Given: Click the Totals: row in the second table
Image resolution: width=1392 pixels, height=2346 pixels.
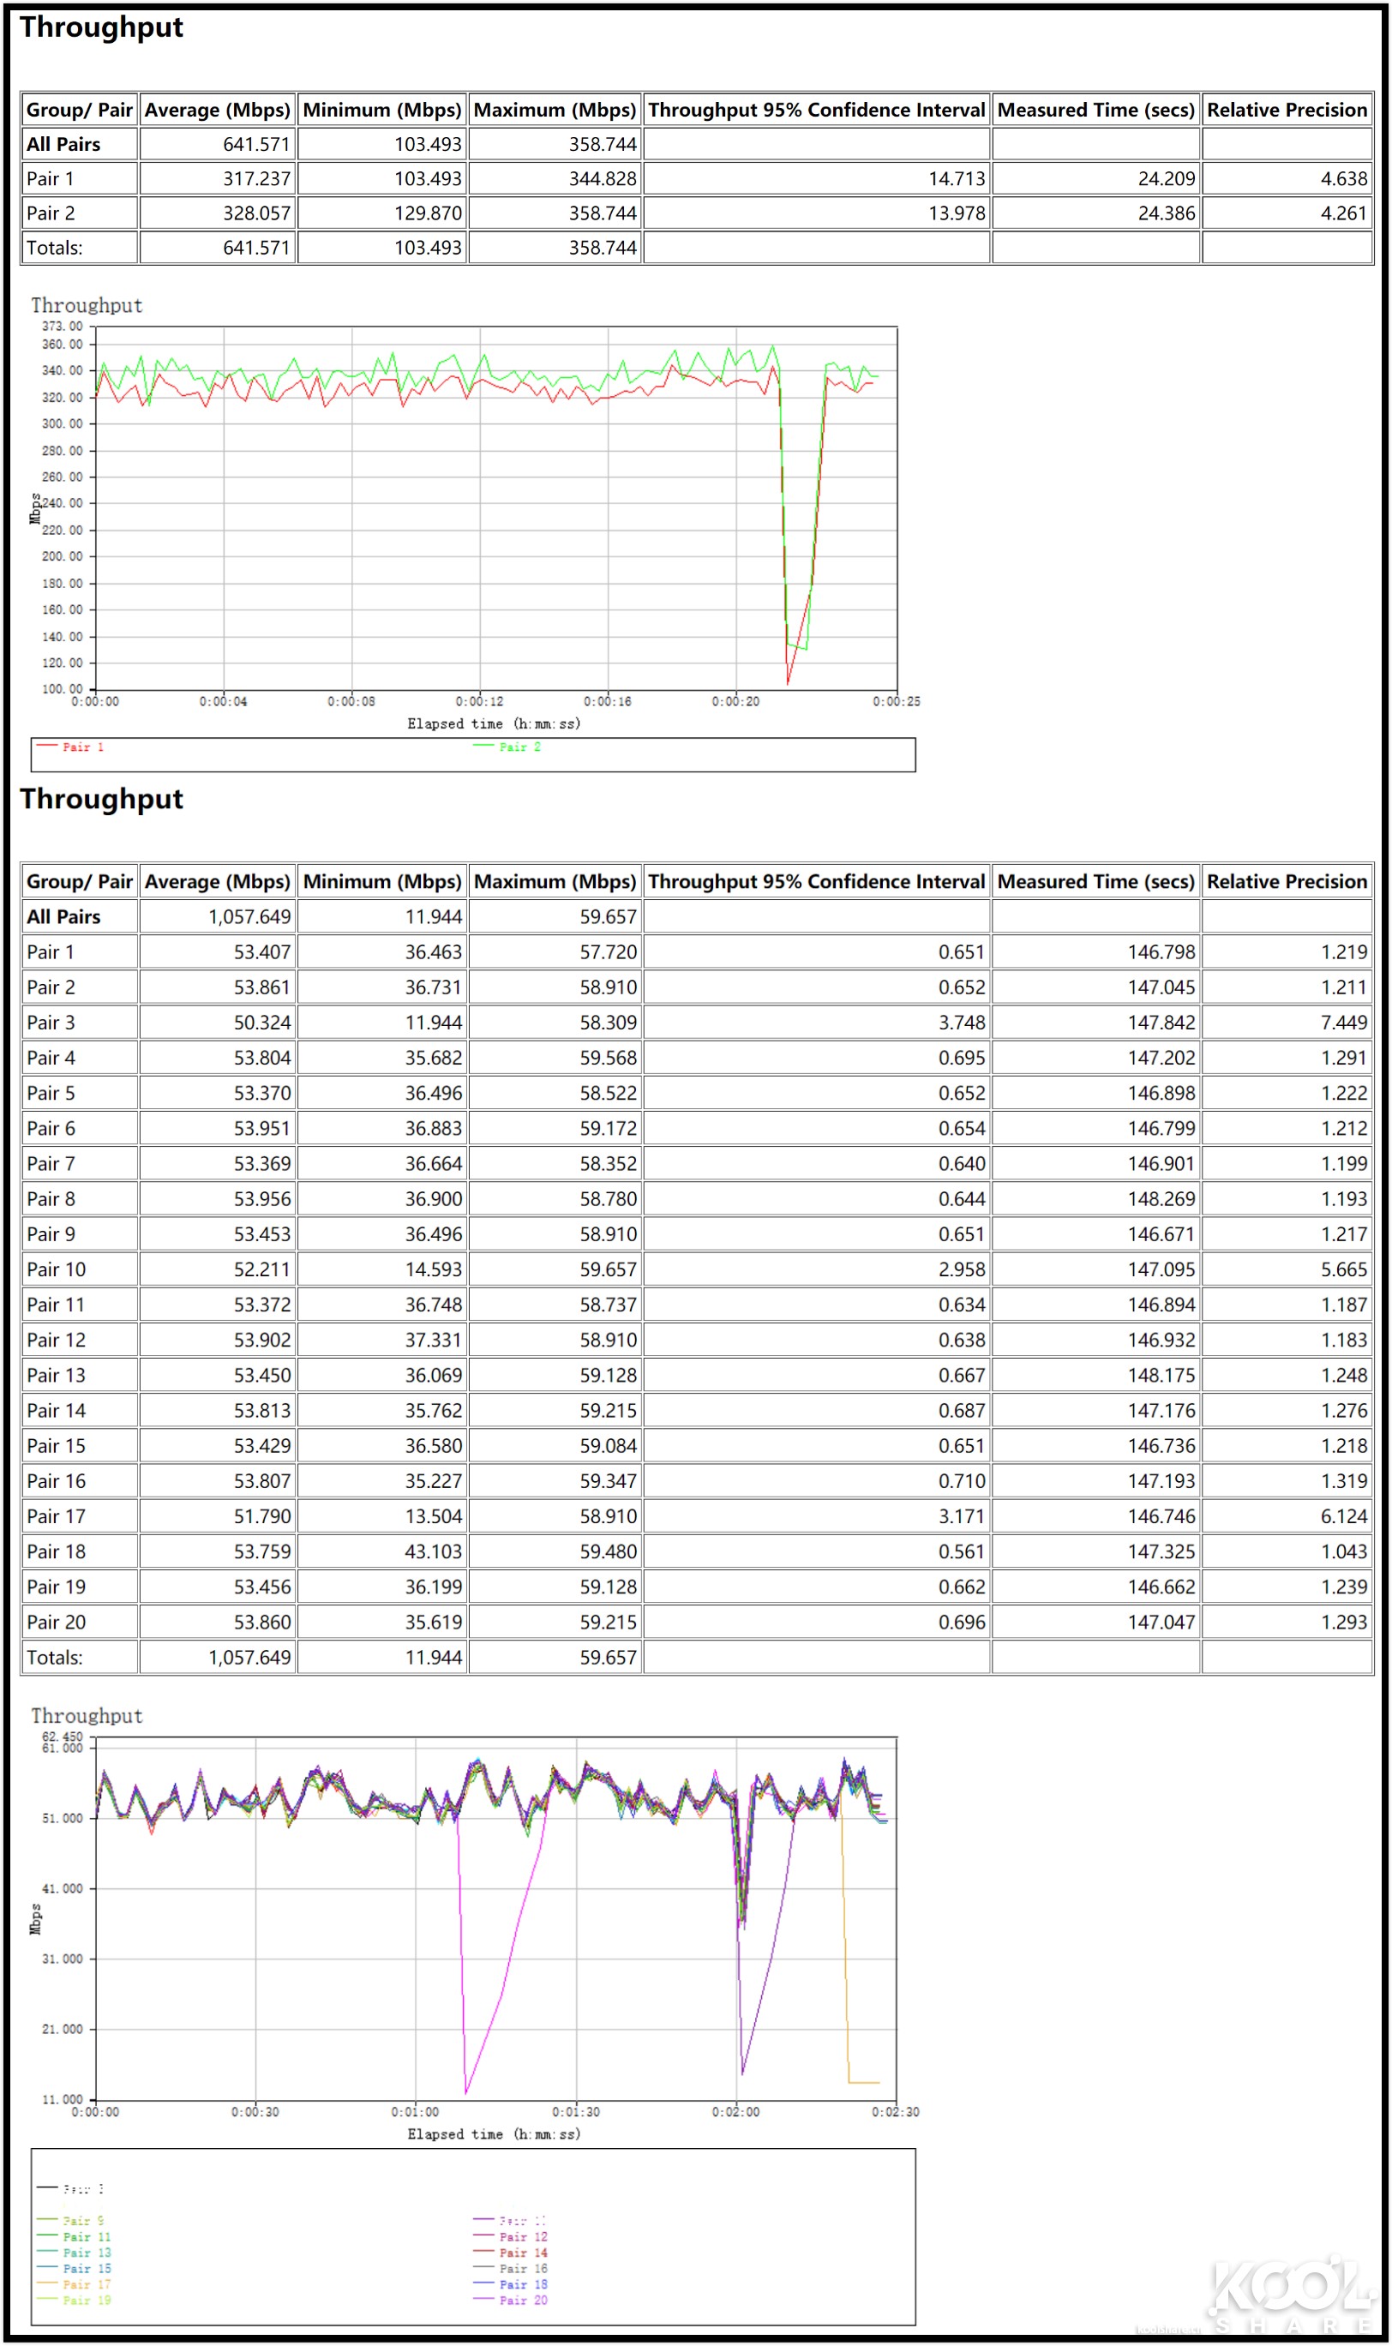Looking at the screenshot, I should point(57,1657).
